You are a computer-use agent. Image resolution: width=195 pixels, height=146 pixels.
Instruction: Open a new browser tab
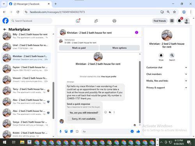[55, 4]
